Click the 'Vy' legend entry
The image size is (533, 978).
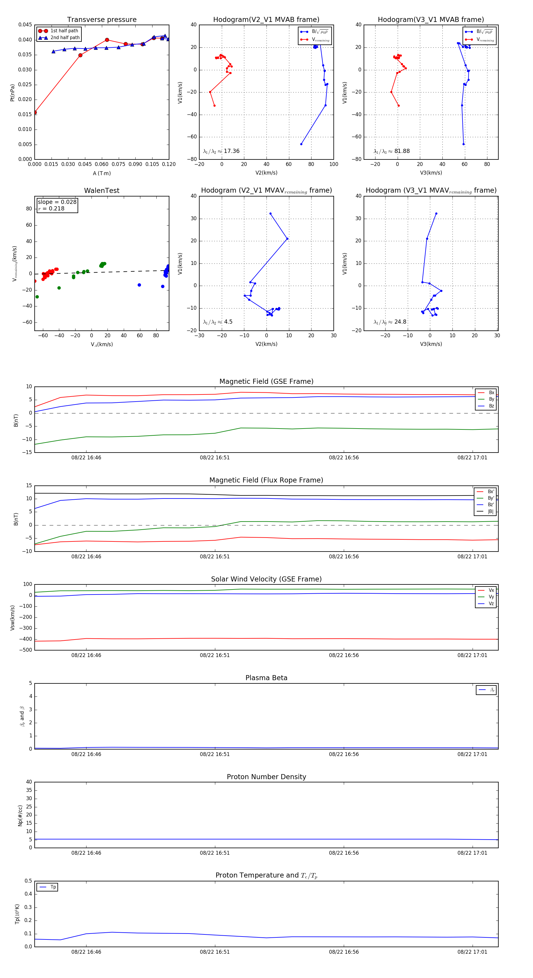(486, 597)
